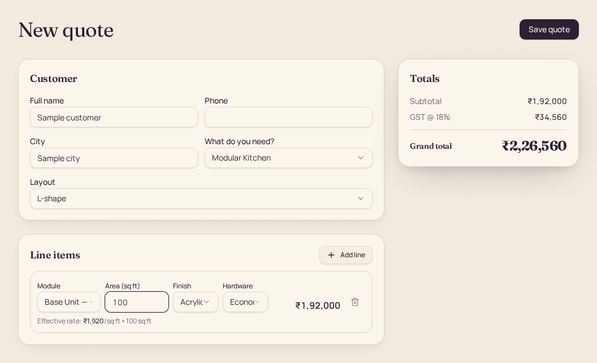This screenshot has height=363, width=597.
Task: Click the 'Line items' section heading
Action: point(55,255)
